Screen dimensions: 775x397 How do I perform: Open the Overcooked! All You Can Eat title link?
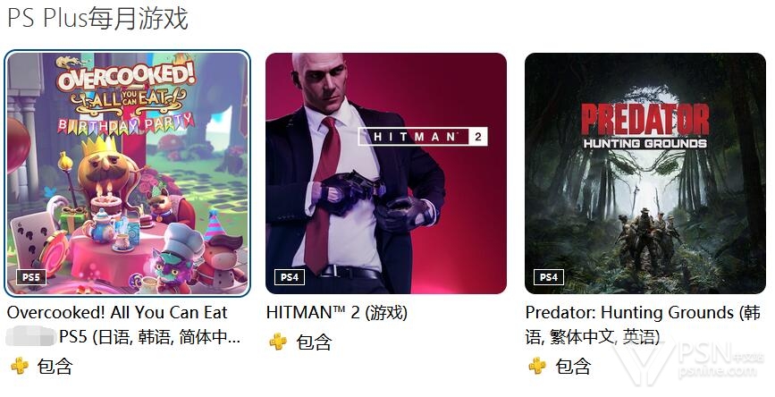[117, 312]
